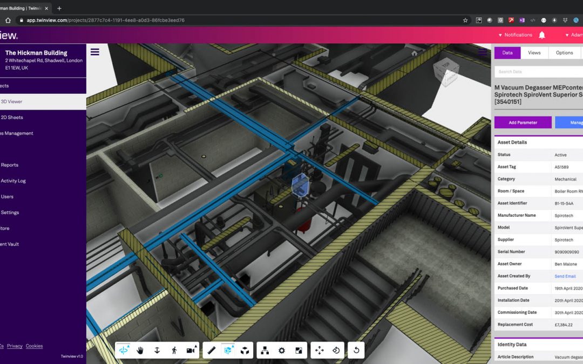This screenshot has height=364, width=583.
Task: Bookmark page with the star icon
Action: coord(465,20)
